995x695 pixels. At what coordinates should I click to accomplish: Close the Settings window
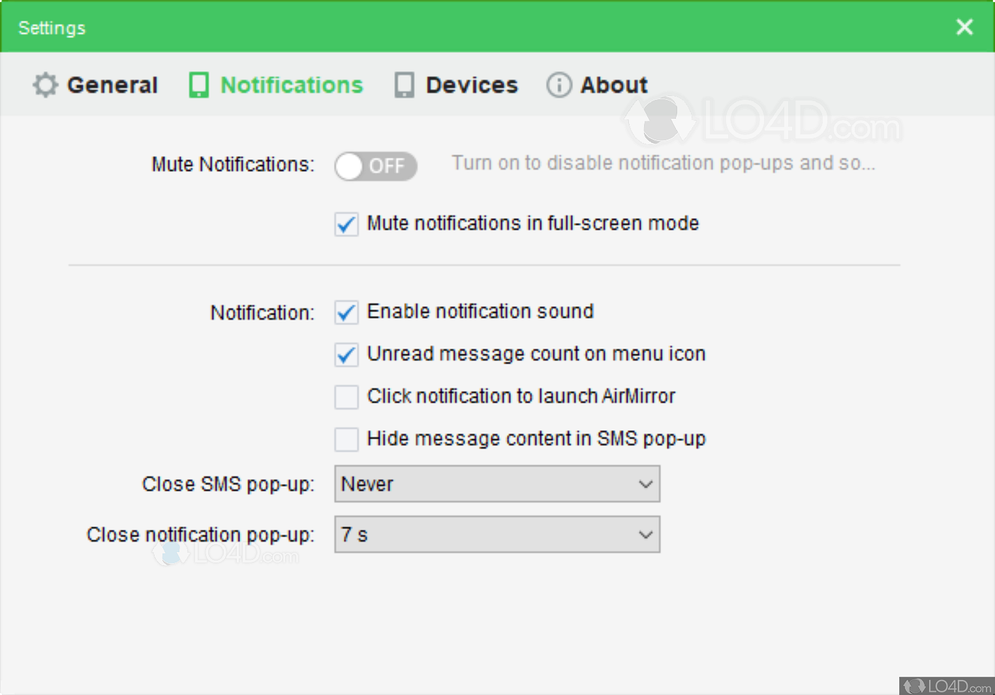tap(964, 27)
